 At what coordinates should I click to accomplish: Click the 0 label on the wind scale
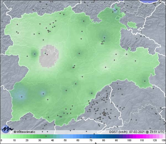(1, 140)
